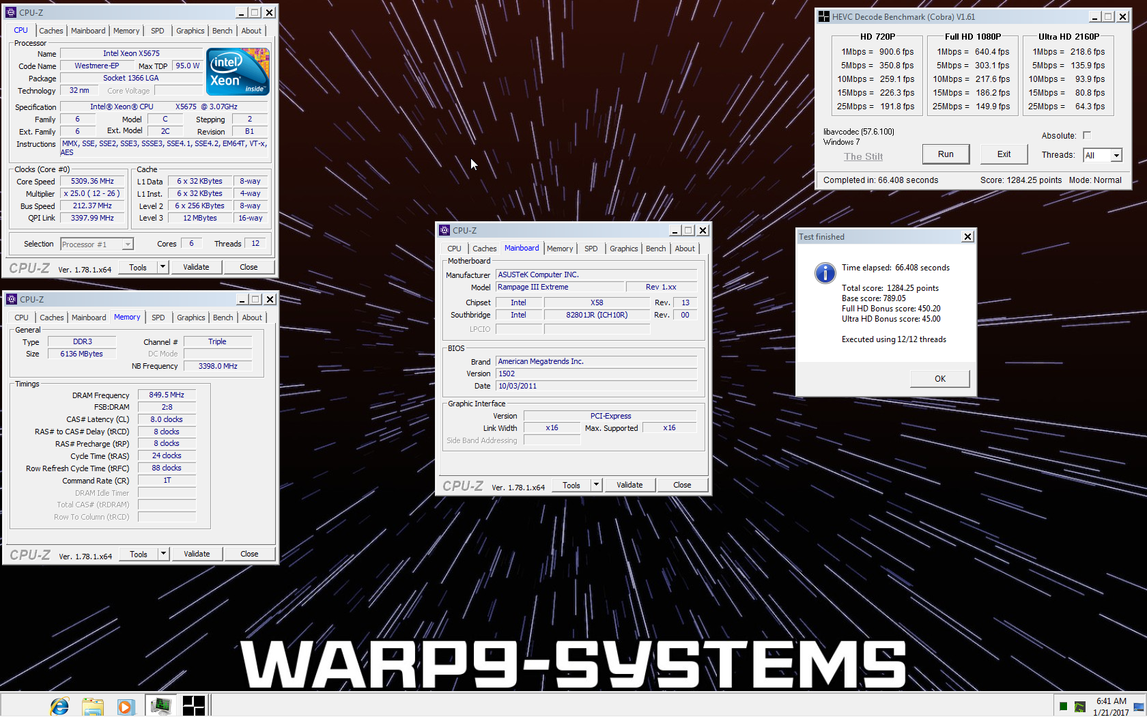Click Multiplier value x 25.0
The height and width of the screenshot is (717, 1147).
92,193
